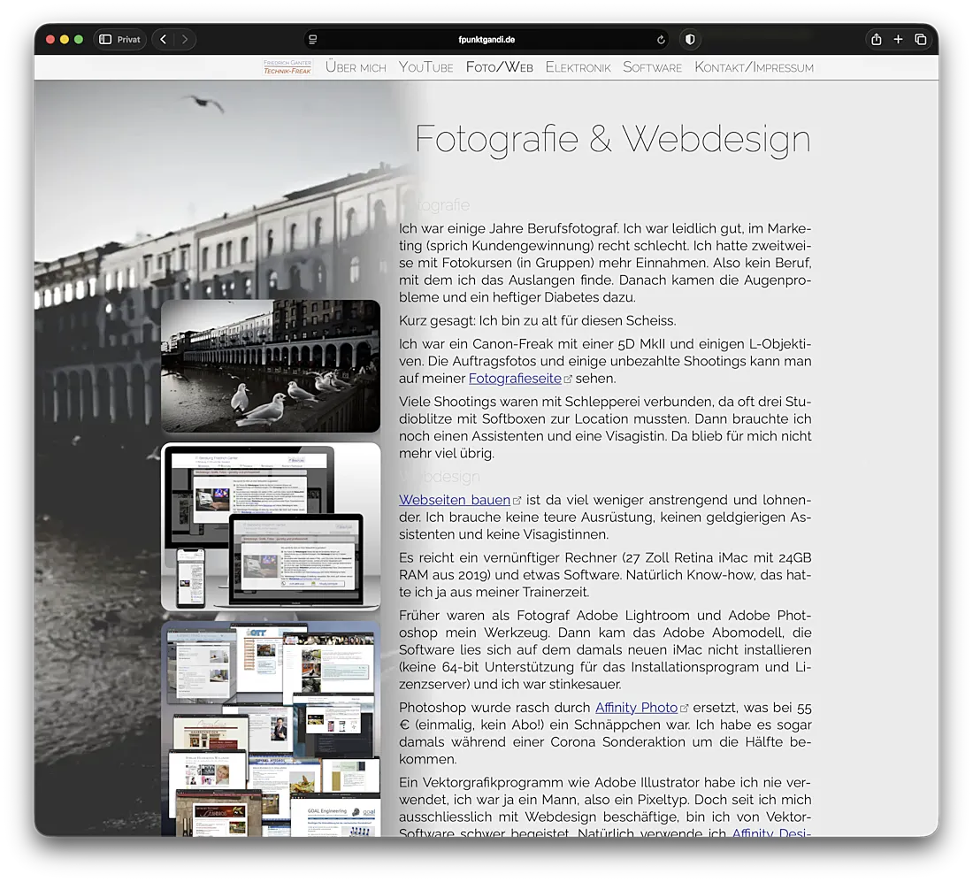Select the Elektronik menu item
973x882 pixels.
(578, 67)
